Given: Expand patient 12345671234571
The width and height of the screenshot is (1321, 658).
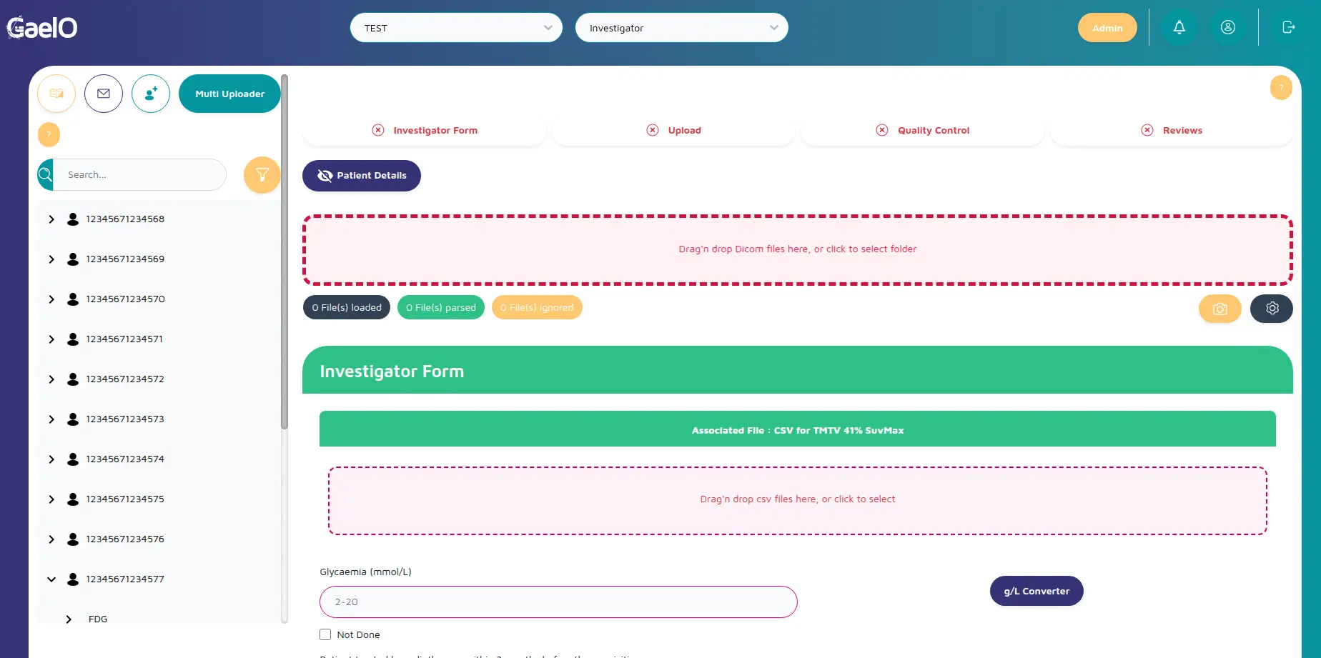Looking at the screenshot, I should point(51,339).
